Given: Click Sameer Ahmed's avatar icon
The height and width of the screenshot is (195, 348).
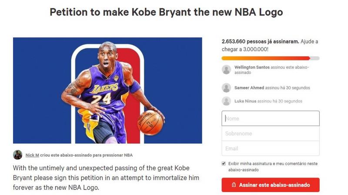Looking at the screenshot, I should (x=226, y=88).
